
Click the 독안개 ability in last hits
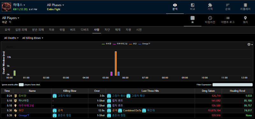click(x=151, y=110)
